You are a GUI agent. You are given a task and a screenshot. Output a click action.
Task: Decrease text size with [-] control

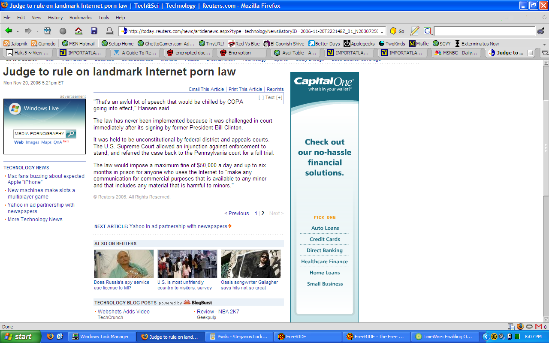pyautogui.click(x=261, y=98)
